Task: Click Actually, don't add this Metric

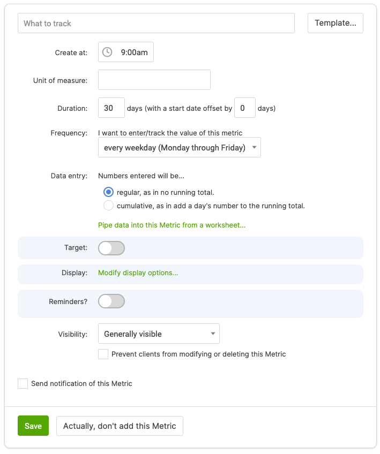Action: click(x=120, y=426)
